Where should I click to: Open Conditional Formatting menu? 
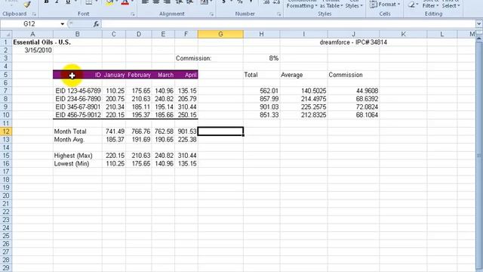click(302, 4)
